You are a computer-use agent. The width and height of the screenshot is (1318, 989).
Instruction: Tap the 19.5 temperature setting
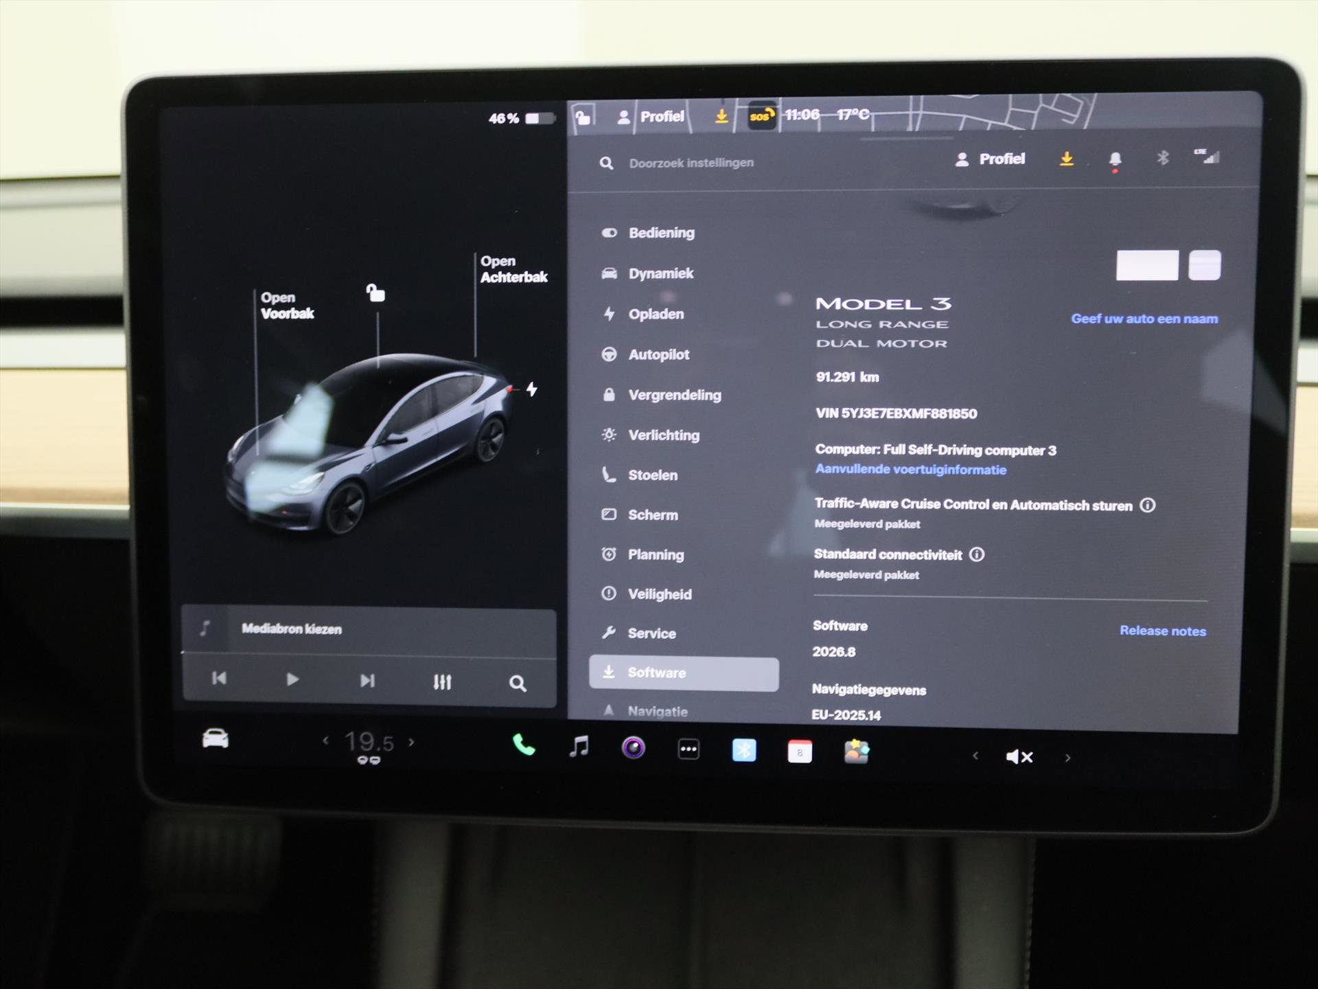369,742
